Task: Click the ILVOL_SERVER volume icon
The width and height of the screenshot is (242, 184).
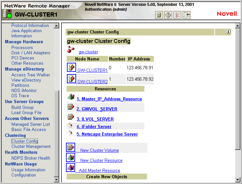Action: [71, 117]
